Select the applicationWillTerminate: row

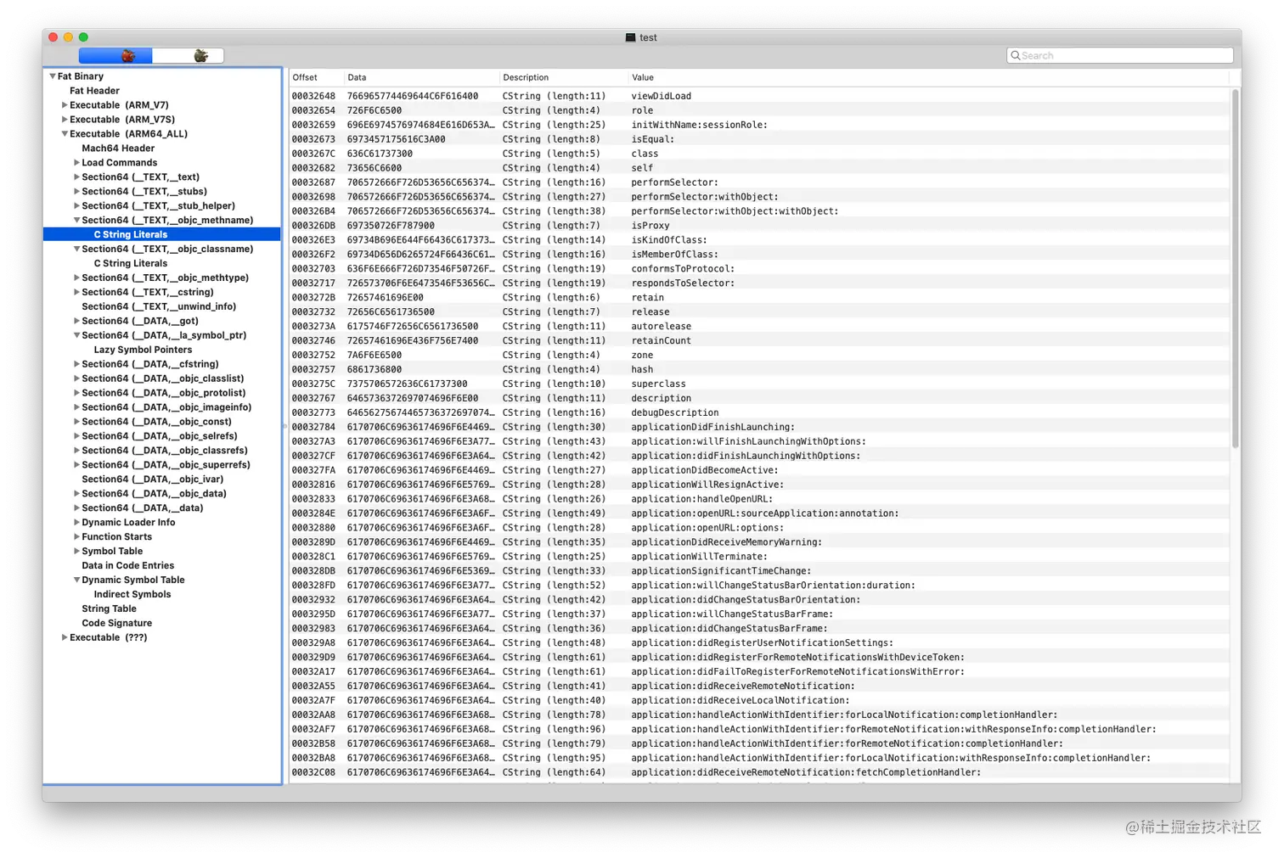pyautogui.click(x=758, y=558)
